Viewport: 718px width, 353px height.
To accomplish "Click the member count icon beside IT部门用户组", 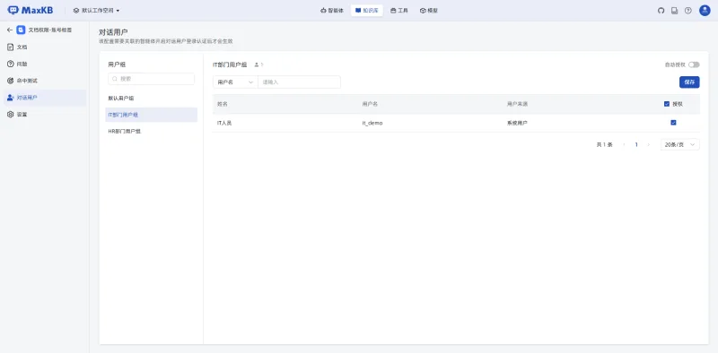I will point(257,65).
